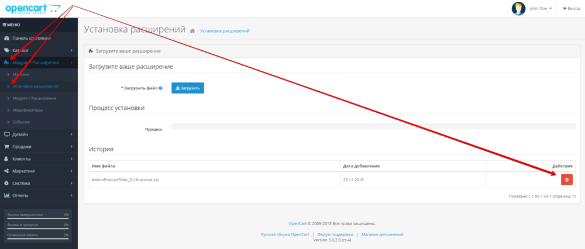This screenshot has width=585, height=249.
Task: Click John Doe avatar image
Action: click(518, 8)
